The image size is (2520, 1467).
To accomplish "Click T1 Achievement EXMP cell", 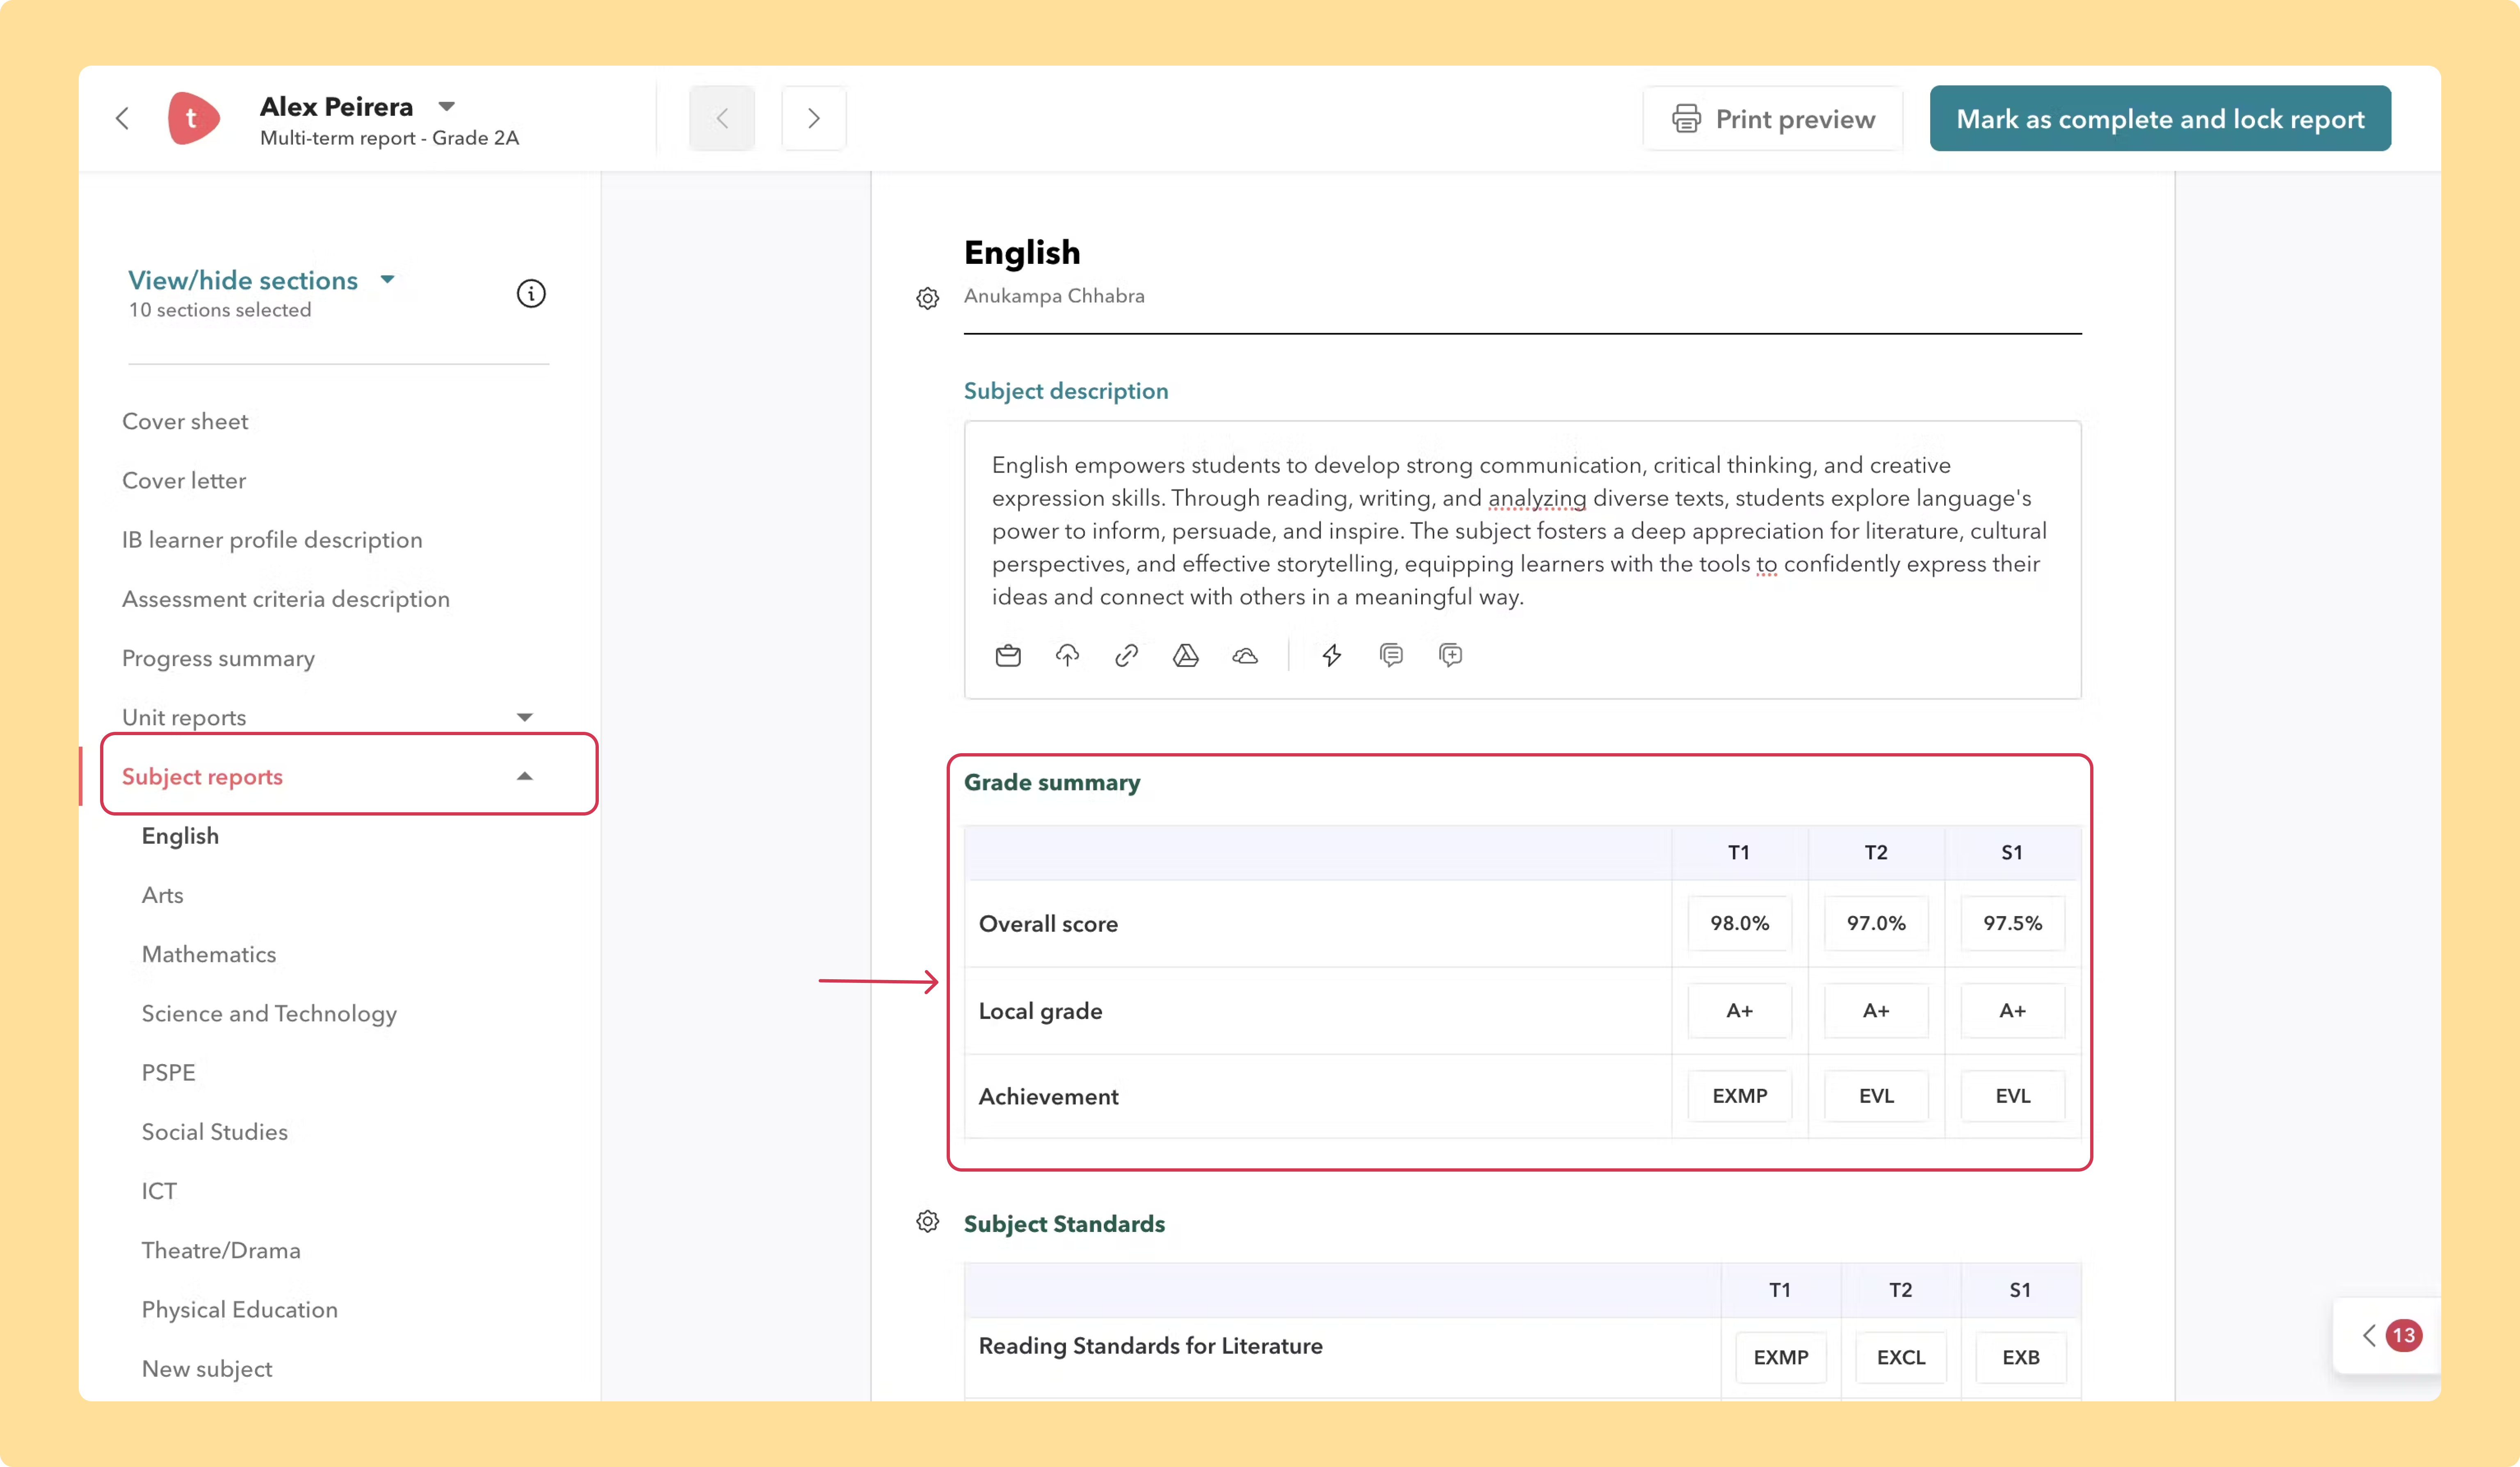I will coord(1739,1096).
